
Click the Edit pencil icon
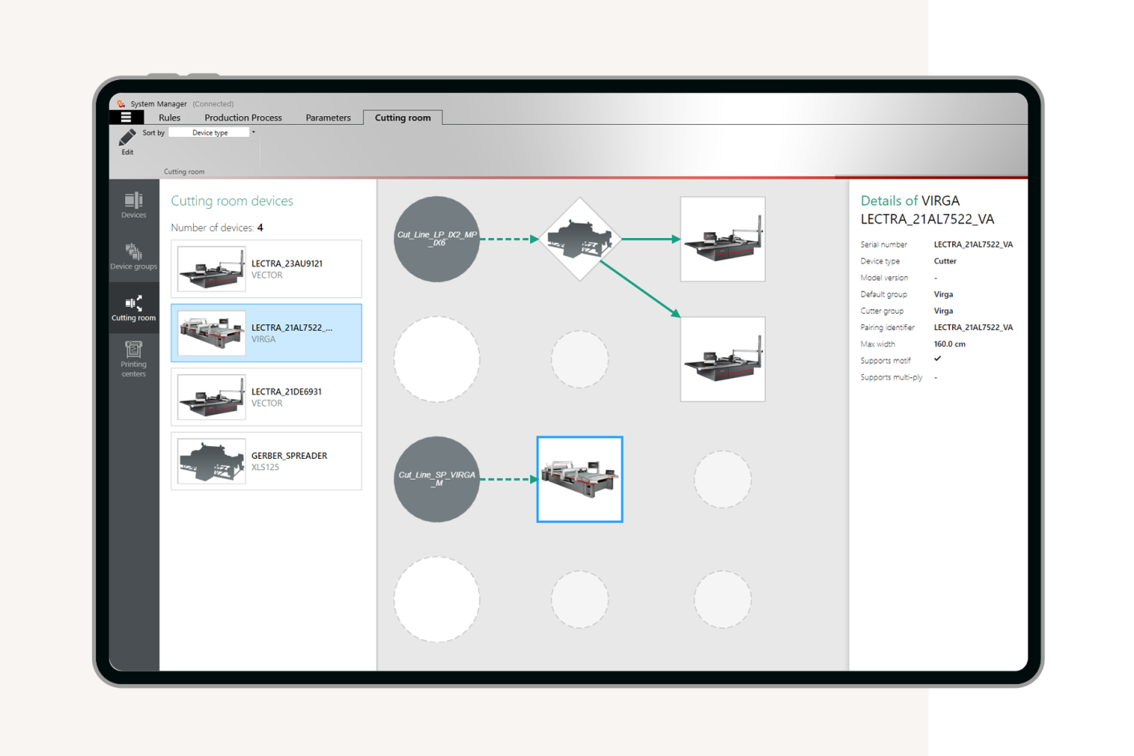[x=127, y=139]
